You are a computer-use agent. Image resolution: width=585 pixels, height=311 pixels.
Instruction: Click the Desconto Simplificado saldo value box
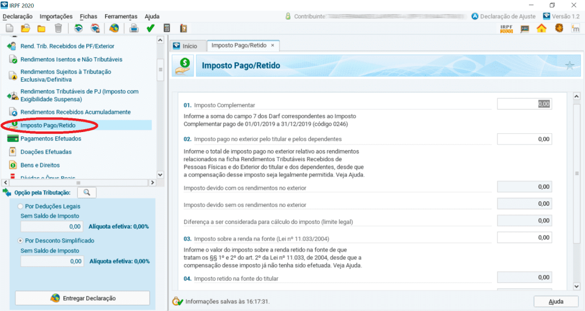click(x=52, y=261)
